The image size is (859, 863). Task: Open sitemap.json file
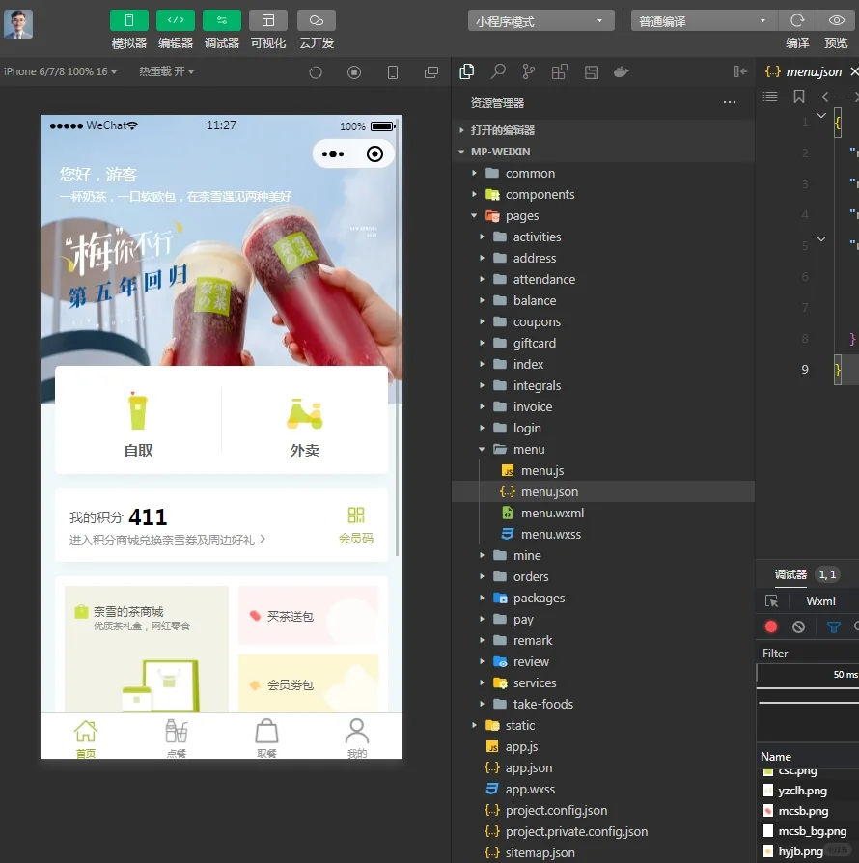603,852
